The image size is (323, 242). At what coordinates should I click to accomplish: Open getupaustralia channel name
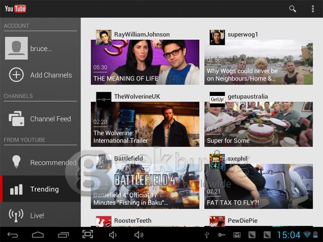point(248,96)
